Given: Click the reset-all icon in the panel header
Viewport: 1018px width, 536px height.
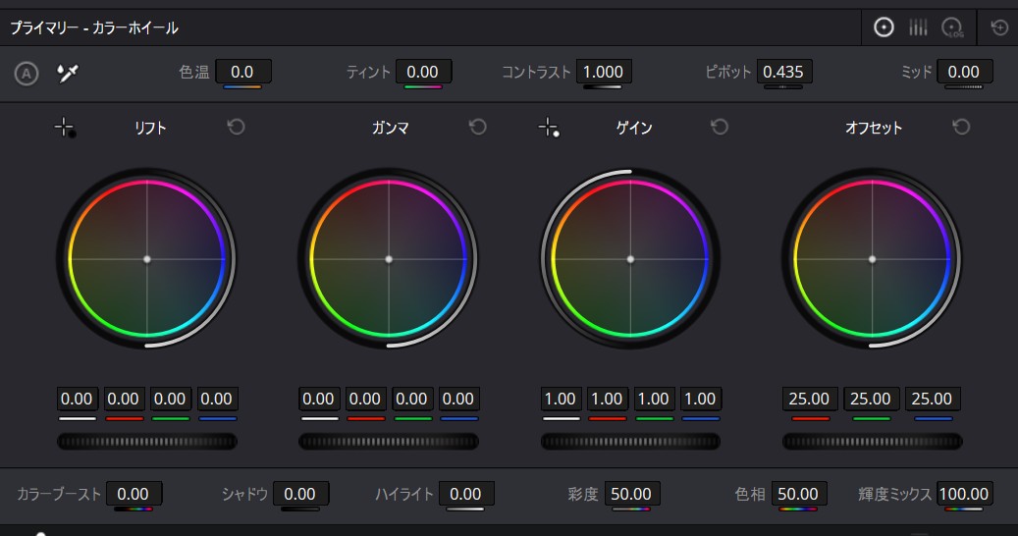Looking at the screenshot, I should coord(999,27).
